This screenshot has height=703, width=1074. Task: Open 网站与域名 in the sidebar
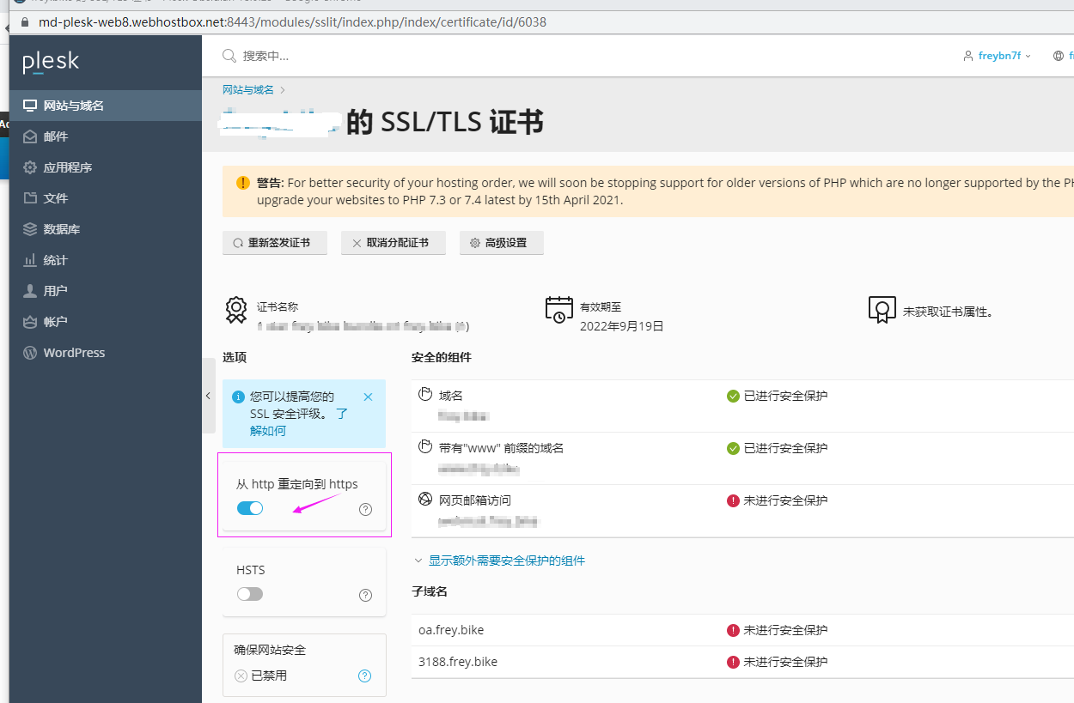[106, 106]
